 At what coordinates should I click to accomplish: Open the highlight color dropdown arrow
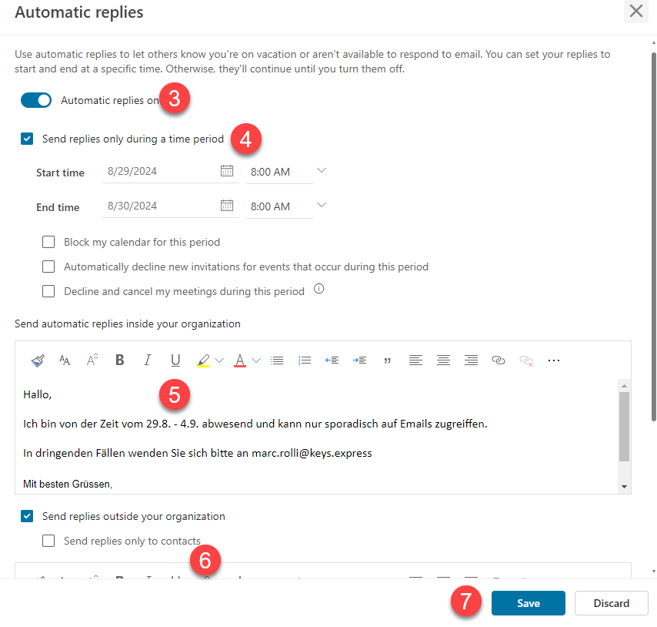(x=219, y=360)
